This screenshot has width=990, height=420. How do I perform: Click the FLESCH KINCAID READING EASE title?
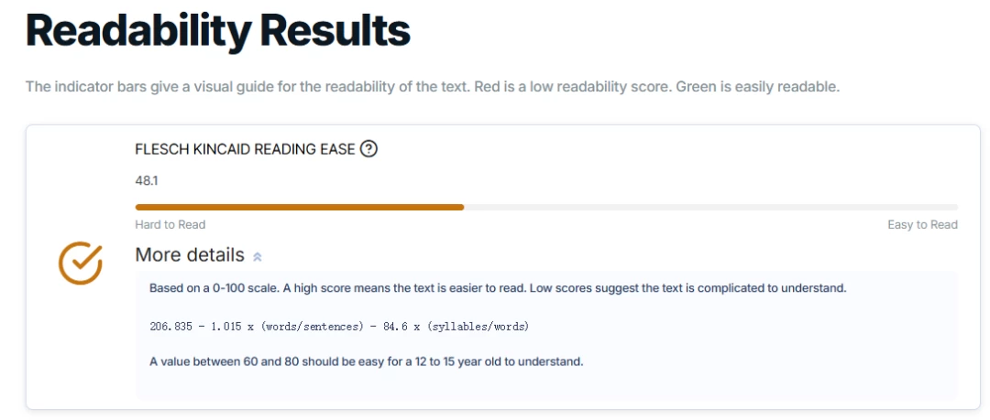(245, 149)
